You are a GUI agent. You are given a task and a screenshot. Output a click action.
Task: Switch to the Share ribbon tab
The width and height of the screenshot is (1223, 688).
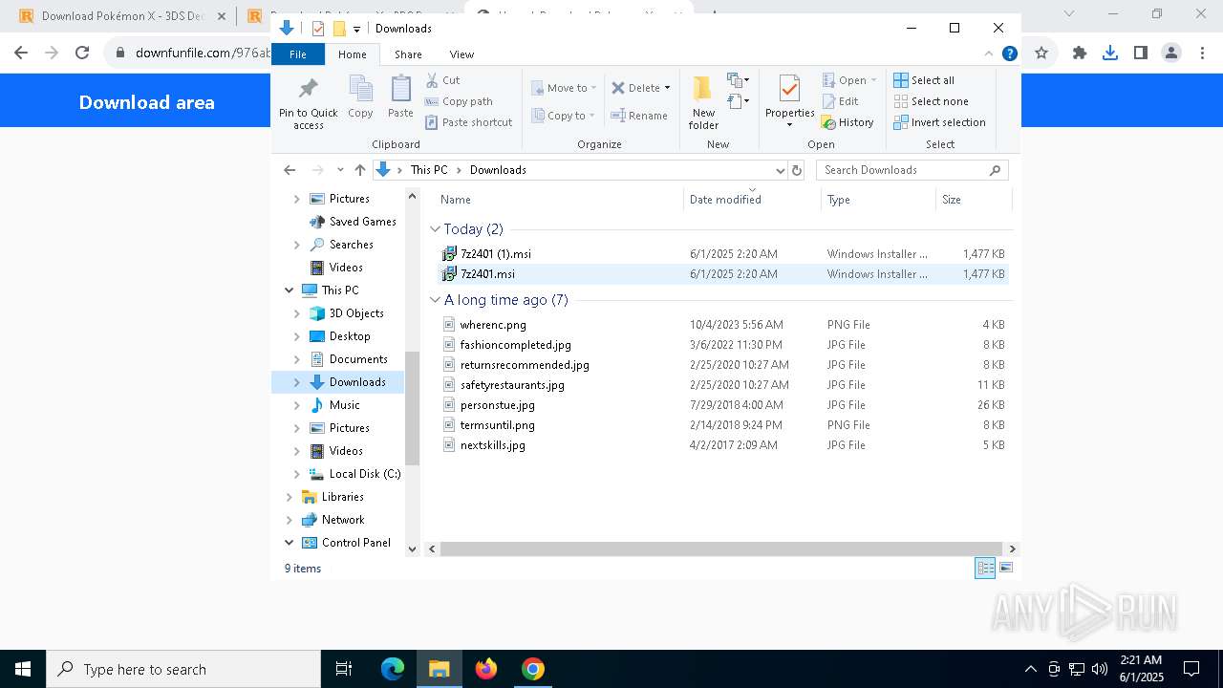click(408, 54)
